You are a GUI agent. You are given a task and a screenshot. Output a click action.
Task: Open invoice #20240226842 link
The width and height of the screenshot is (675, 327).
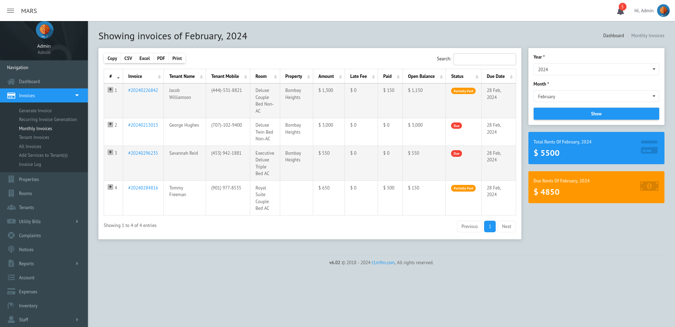(x=143, y=91)
